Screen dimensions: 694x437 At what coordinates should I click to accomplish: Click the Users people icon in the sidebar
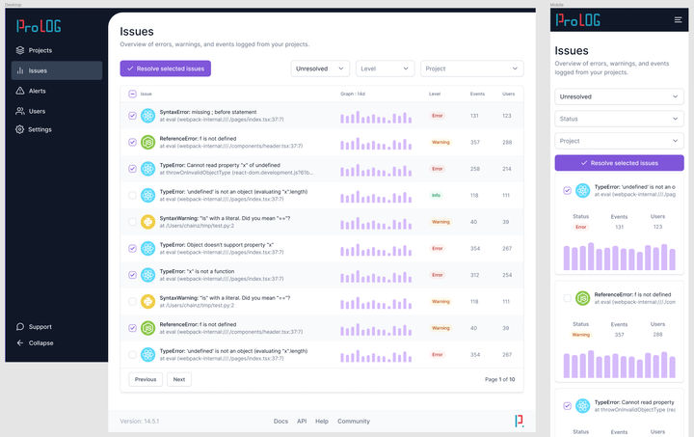[x=20, y=111]
